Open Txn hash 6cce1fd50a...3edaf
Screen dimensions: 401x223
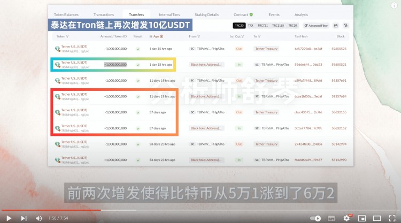308,96
